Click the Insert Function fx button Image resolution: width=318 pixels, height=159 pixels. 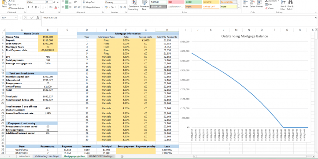click(38, 18)
